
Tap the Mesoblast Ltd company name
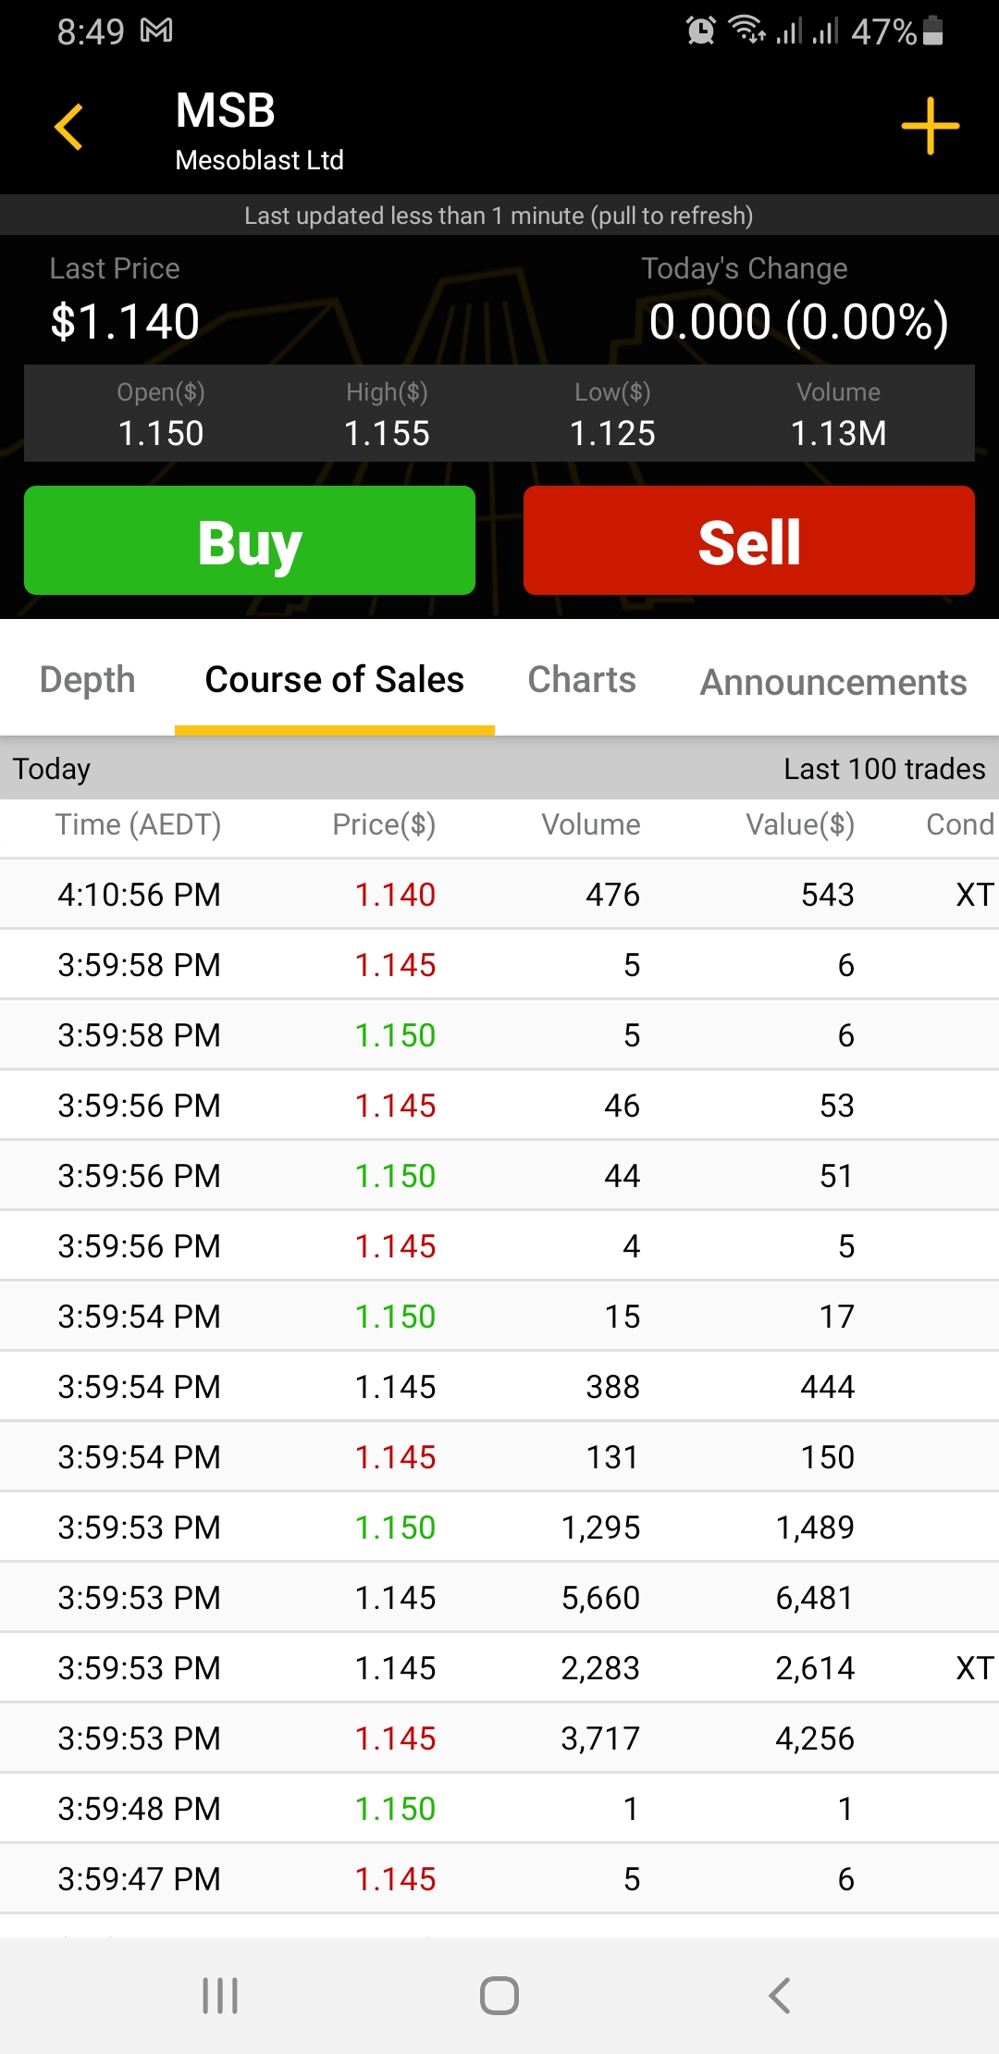pos(259,160)
